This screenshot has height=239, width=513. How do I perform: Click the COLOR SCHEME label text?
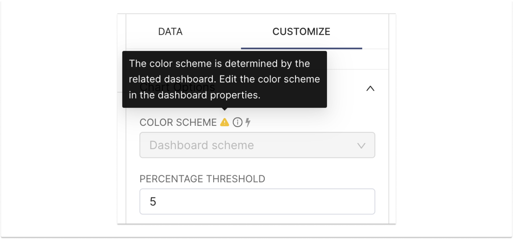coord(178,123)
